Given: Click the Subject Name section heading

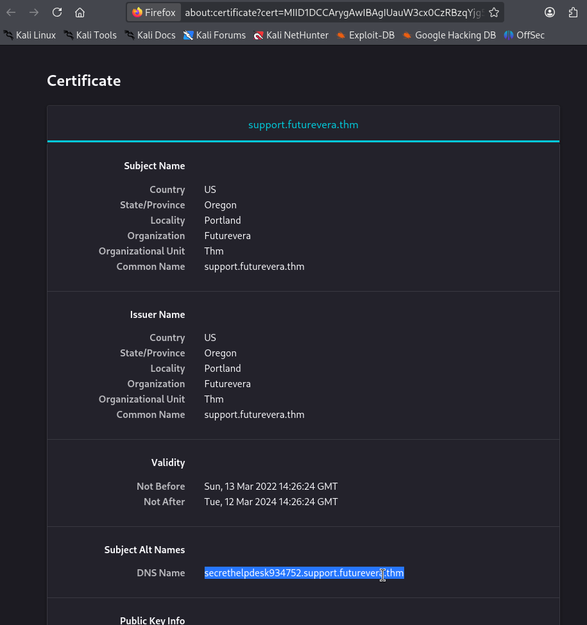Looking at the screenshot, I should (155, 166).
